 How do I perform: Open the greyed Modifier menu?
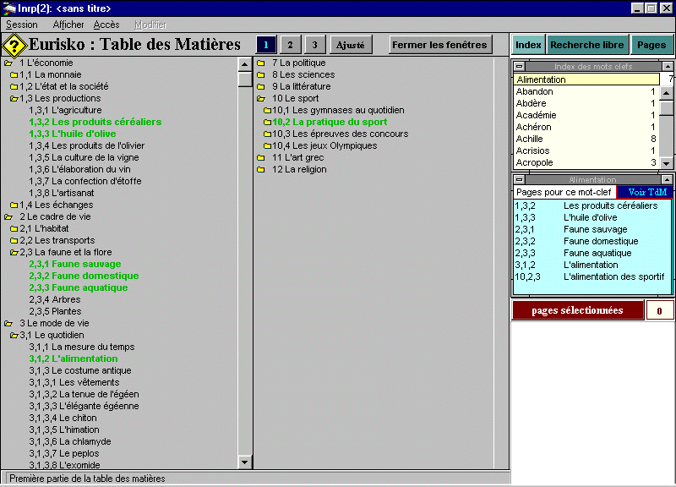coord(150,25)
